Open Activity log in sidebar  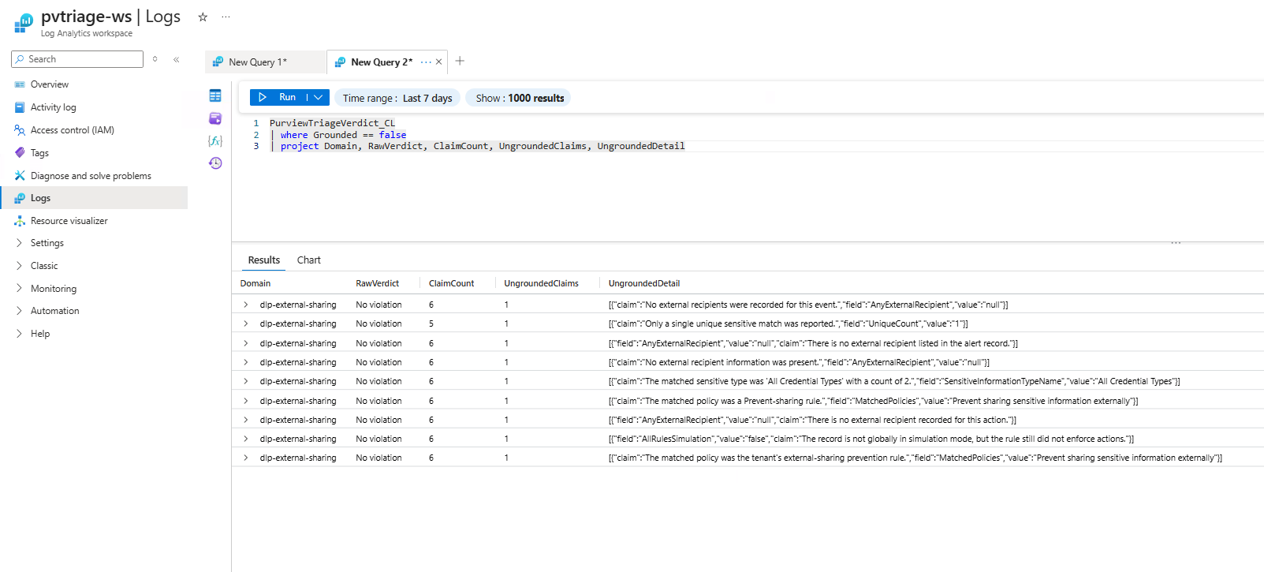click(x=54, y=107)
